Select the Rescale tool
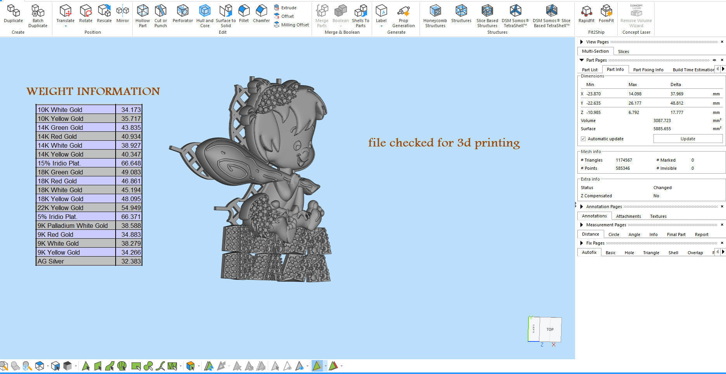 coord(104,14)
